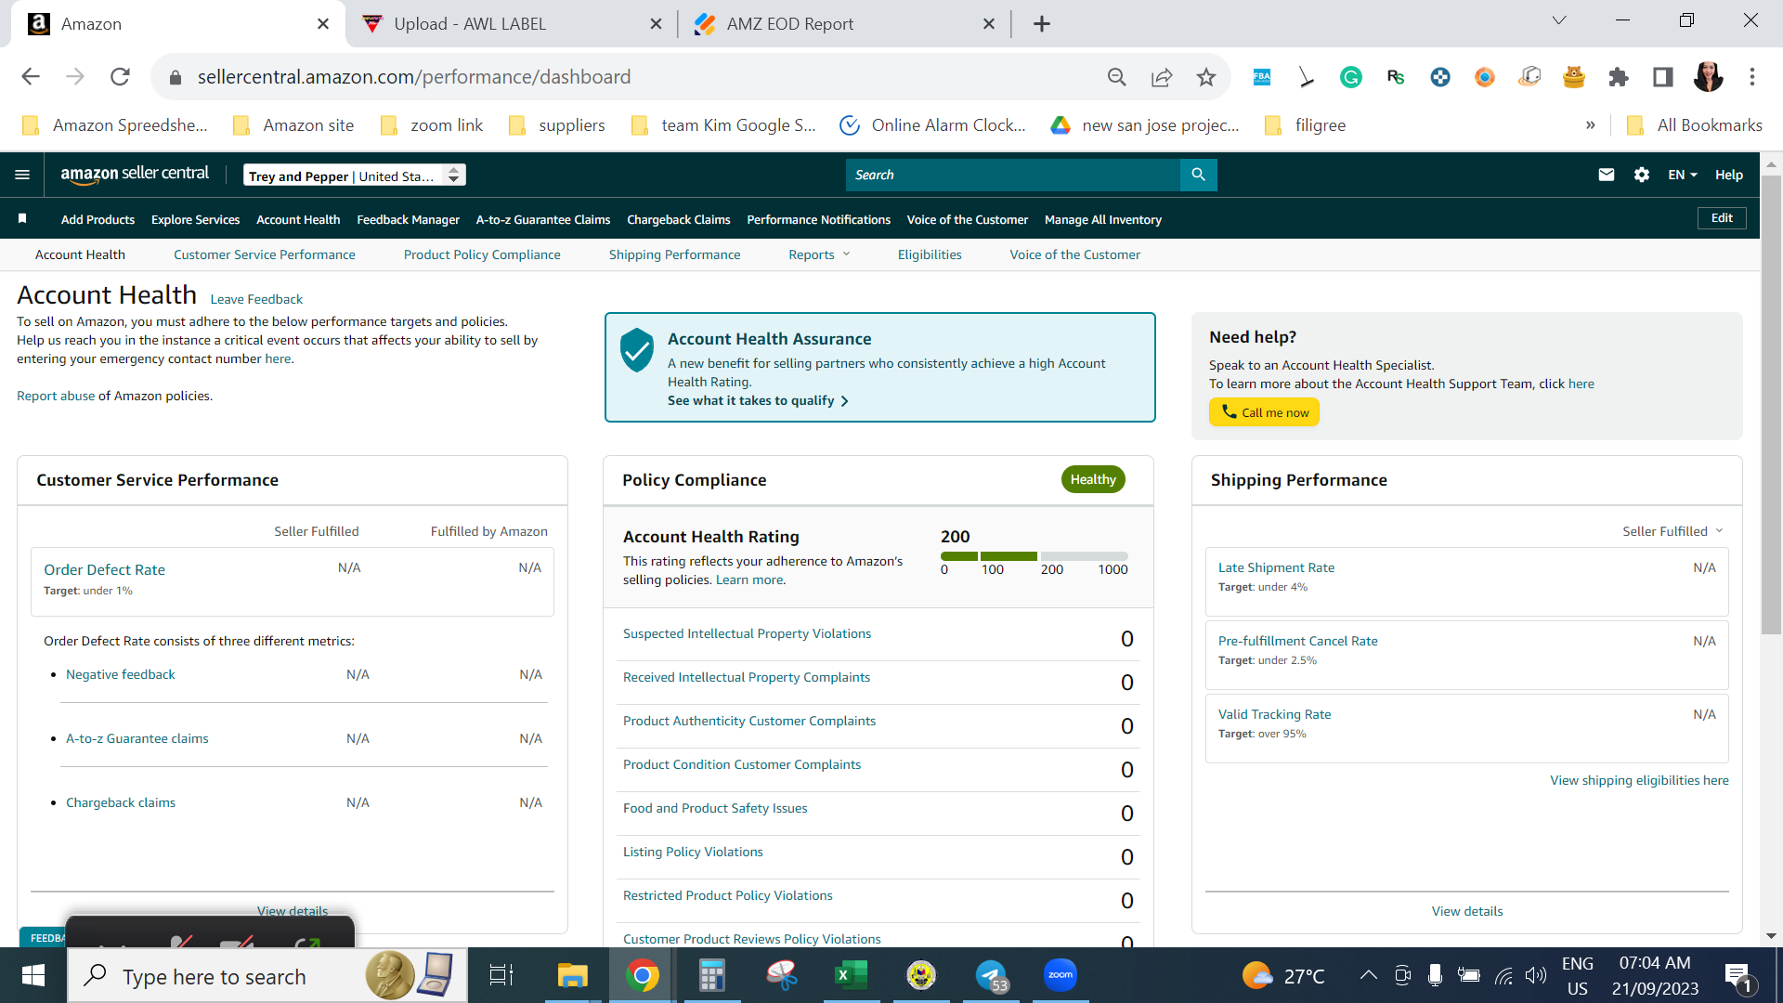This screenshot has width=1783, height=1003.
Task: Select the Product Policy Compliance tab
Action: click(482, 254)
